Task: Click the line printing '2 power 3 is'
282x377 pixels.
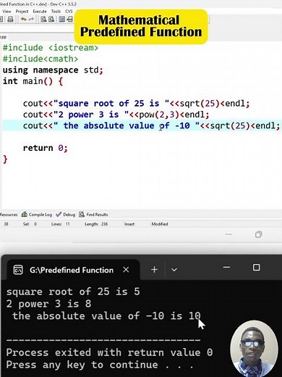Action: tap(116, 115)
